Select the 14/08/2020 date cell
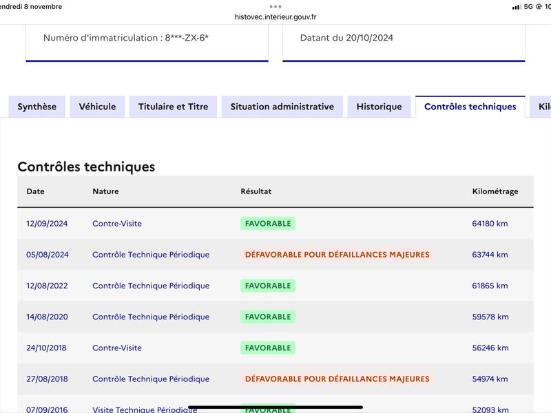Image resolution: width=551 pixels, height=413 pixels. coord(47,317)
